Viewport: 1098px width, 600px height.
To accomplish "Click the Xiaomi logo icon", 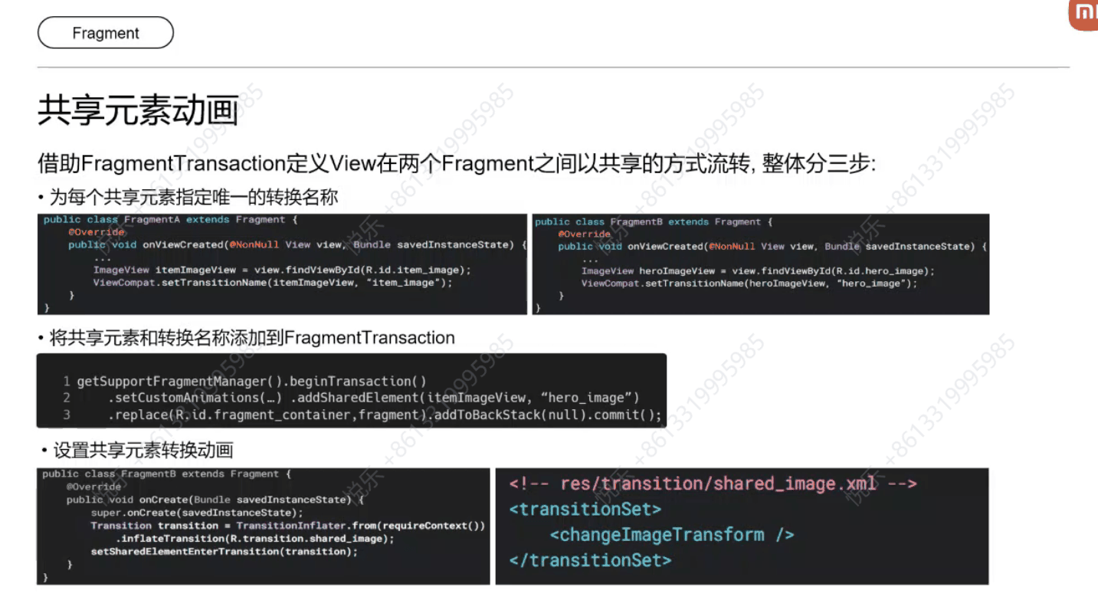I will [x=1083, y=14].
